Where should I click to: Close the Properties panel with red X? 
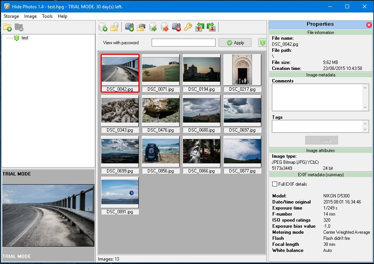[369, 25]
